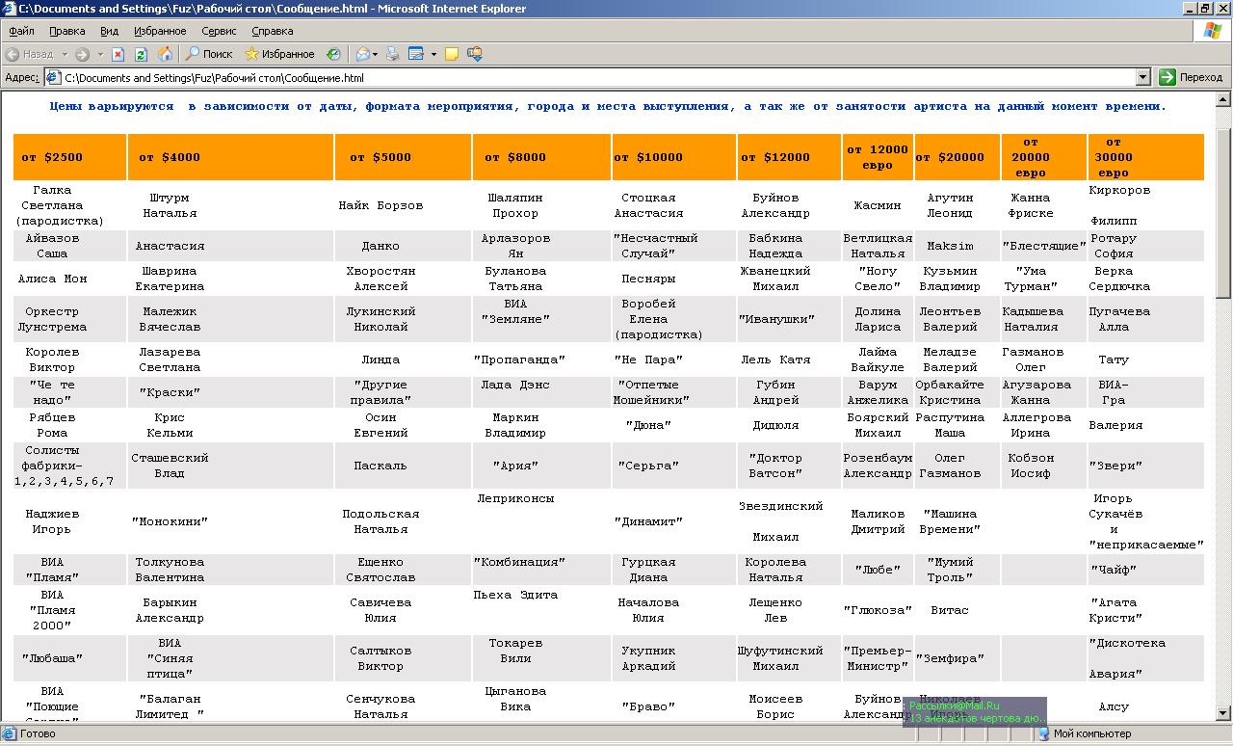Click the 'от $12000' column header
The image size is (1233, 746).
[789, 157]
